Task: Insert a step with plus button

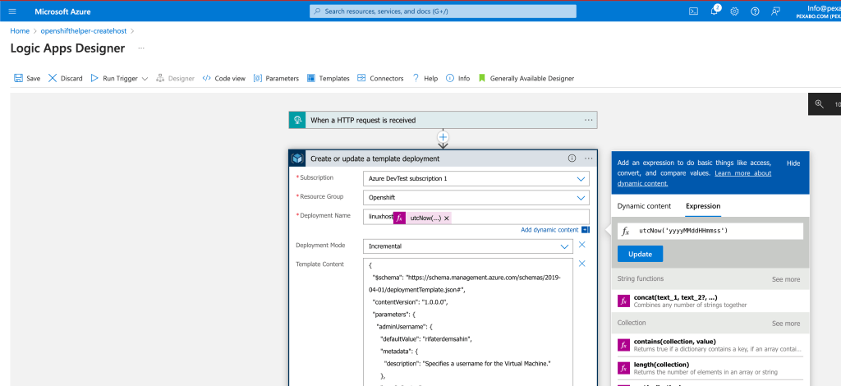Action: click(x=443, y=136)
